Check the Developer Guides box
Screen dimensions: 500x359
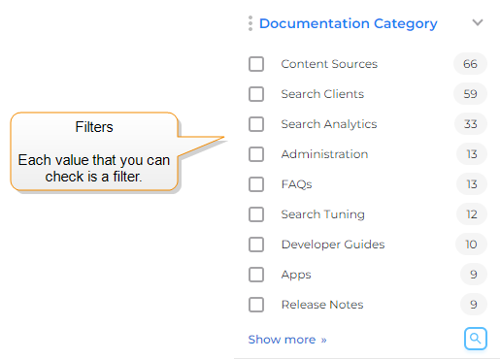(256, 245)
